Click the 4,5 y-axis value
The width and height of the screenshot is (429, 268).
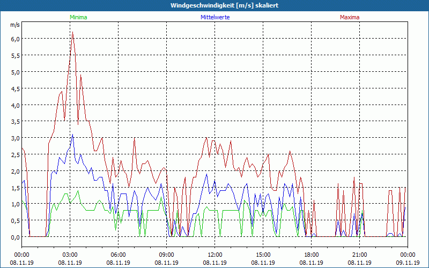tap(15, 88)
